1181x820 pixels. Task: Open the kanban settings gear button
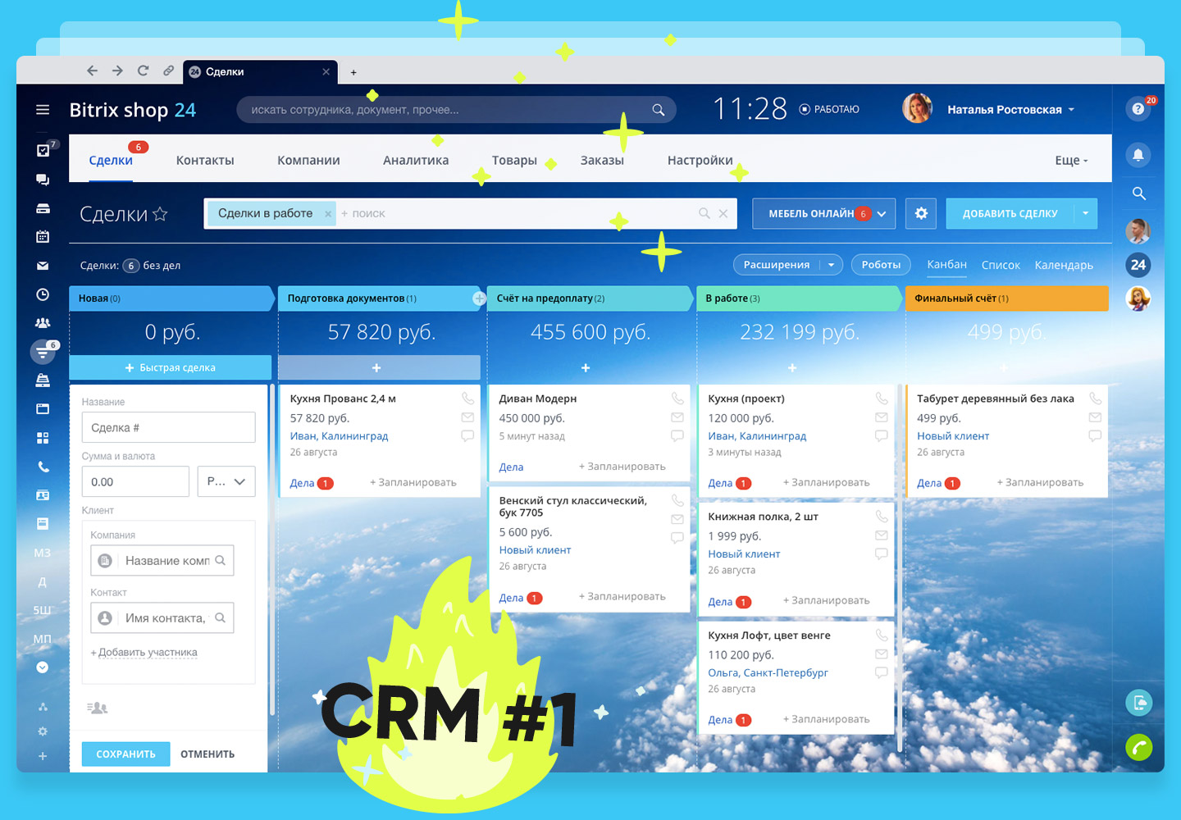[921, 213]
